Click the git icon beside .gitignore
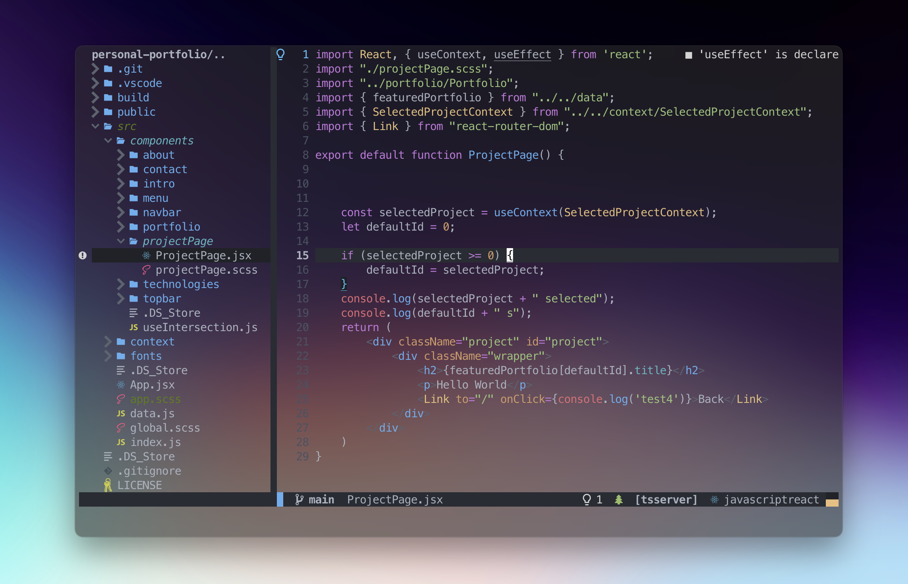 tap(108, 471)
